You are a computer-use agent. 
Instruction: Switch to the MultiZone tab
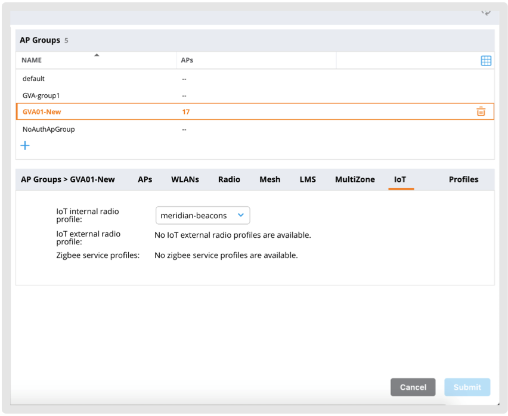(355, 179)
